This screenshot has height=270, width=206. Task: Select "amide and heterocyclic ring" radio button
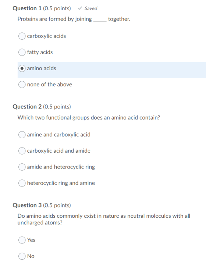[x=22, y=167]
